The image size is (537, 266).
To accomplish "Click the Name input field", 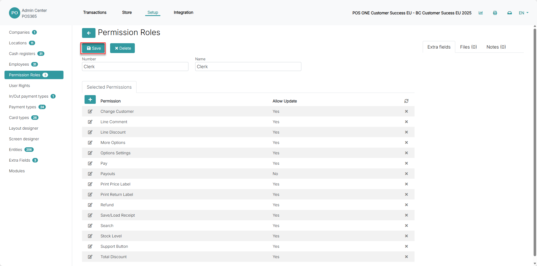I will pos(248,66).
